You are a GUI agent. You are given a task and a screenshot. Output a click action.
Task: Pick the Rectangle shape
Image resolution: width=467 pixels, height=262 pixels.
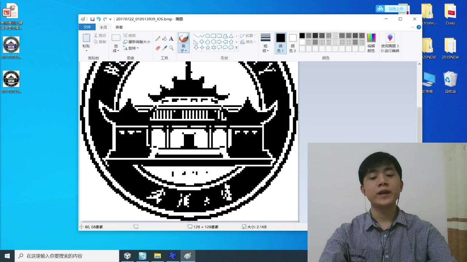pos(213,36)
